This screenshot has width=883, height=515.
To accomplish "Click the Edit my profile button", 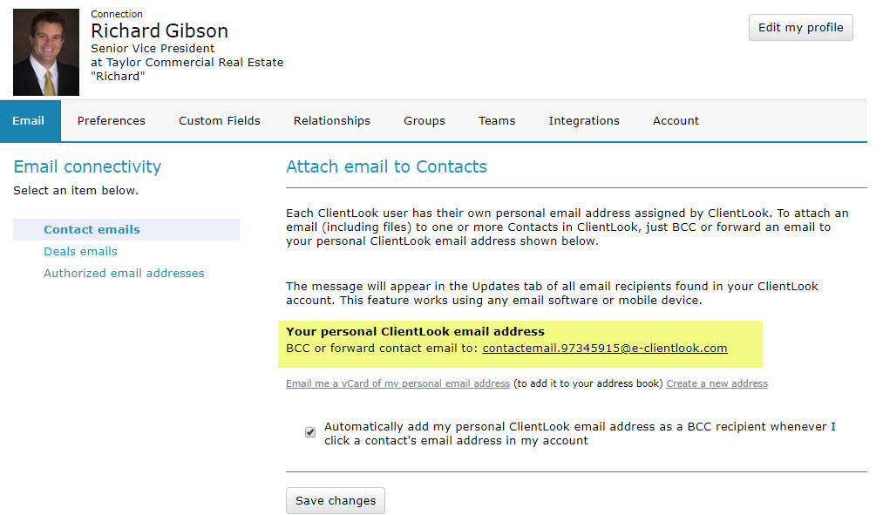I will pyautogui.click(x=800, y=27).
